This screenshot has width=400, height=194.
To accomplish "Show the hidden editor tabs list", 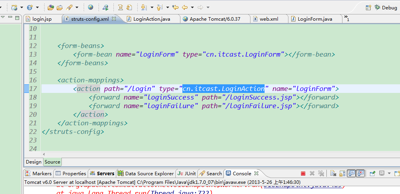I will click(x=346, y=18).
